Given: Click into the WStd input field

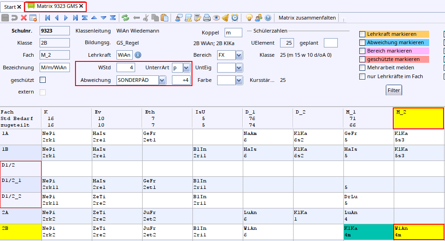Looking at the screenshot, I should point(125,68).
